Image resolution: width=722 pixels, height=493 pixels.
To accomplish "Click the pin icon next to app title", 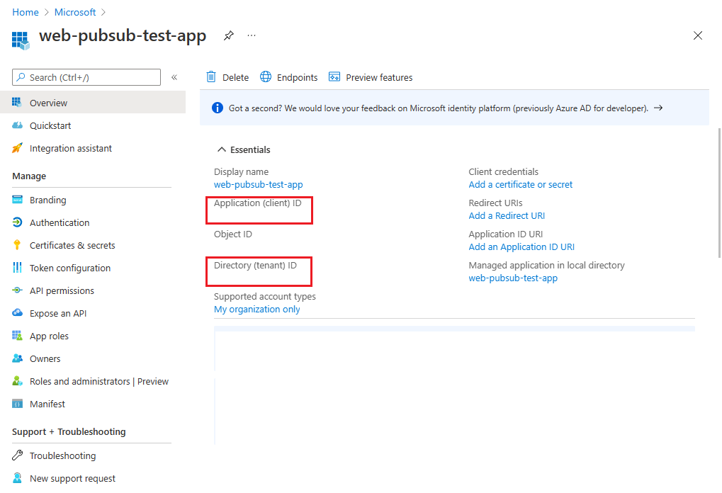I will click(228, 35).
